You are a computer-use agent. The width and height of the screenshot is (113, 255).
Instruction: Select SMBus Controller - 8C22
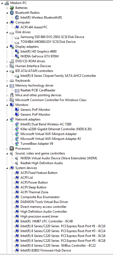point(57,245)
